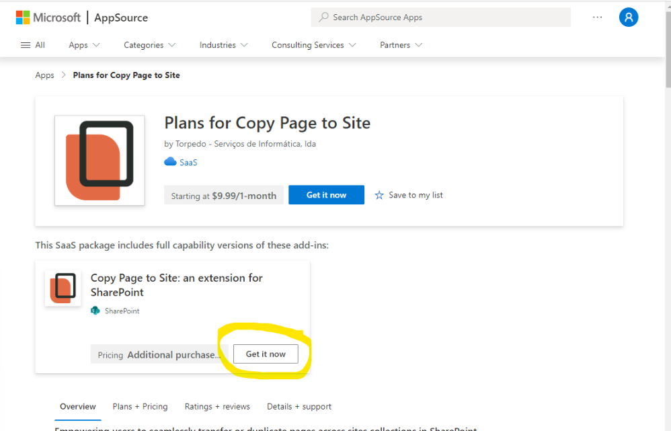Focus the Search AppSource Apps field

[x=441, y=17]
